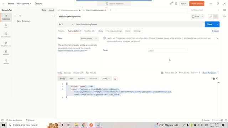Open the Monitors sidebar panel
228x128 pixels.
coord(6,53)
